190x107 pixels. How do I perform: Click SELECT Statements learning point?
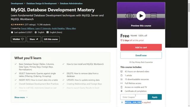click(x=37, y=75)
